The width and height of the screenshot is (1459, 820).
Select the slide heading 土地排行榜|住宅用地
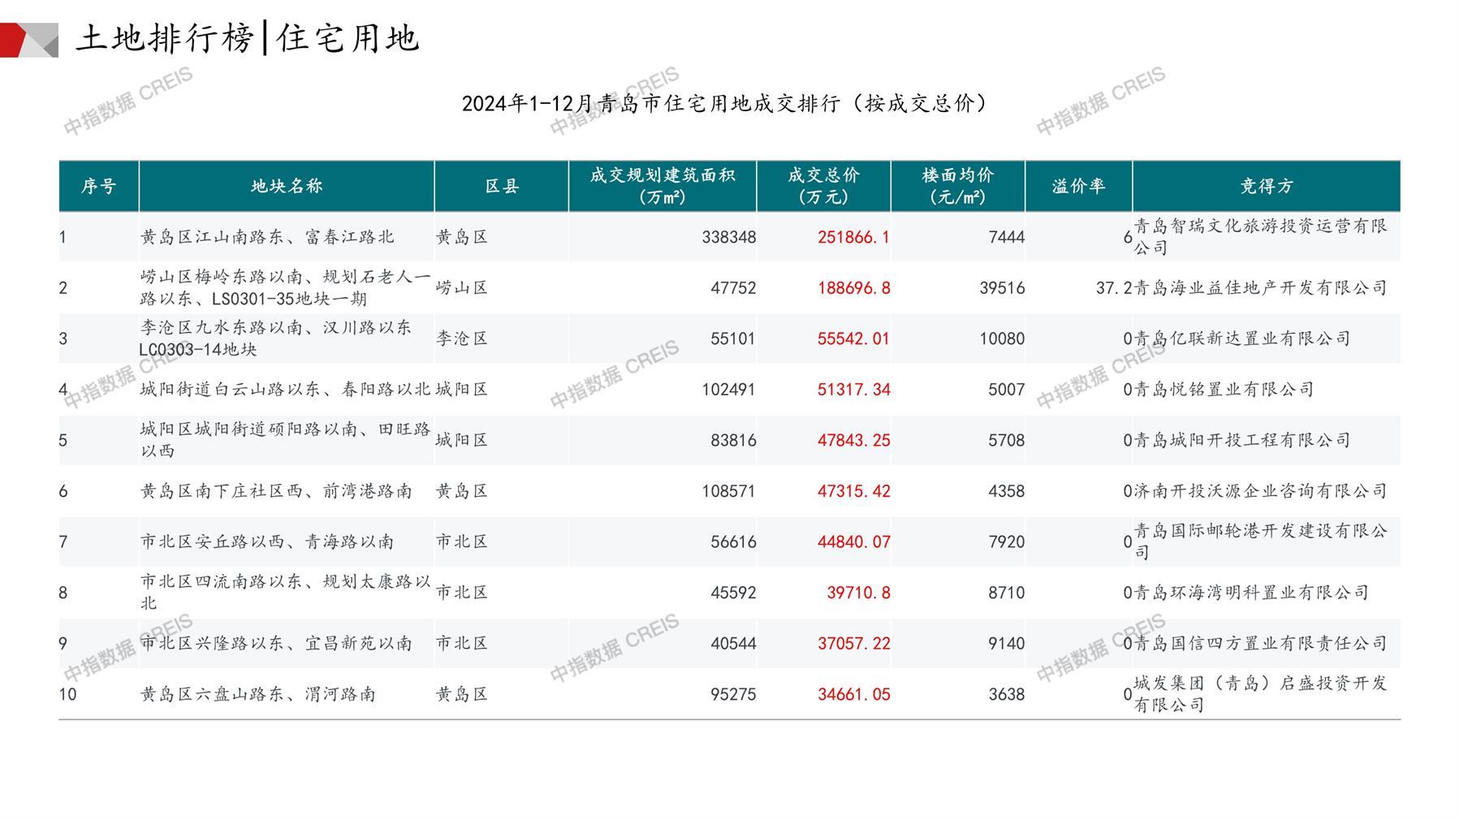[248, 38]
